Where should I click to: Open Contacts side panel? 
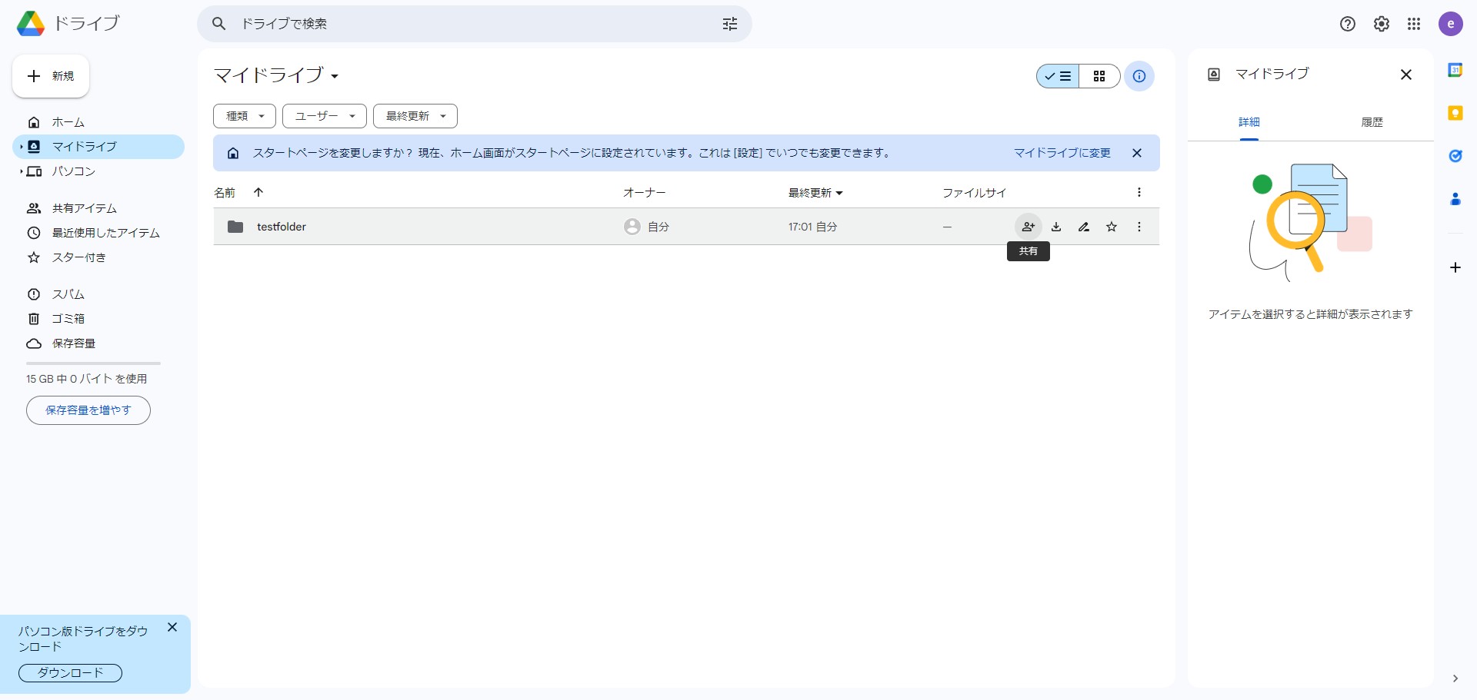coord(1455,199)
